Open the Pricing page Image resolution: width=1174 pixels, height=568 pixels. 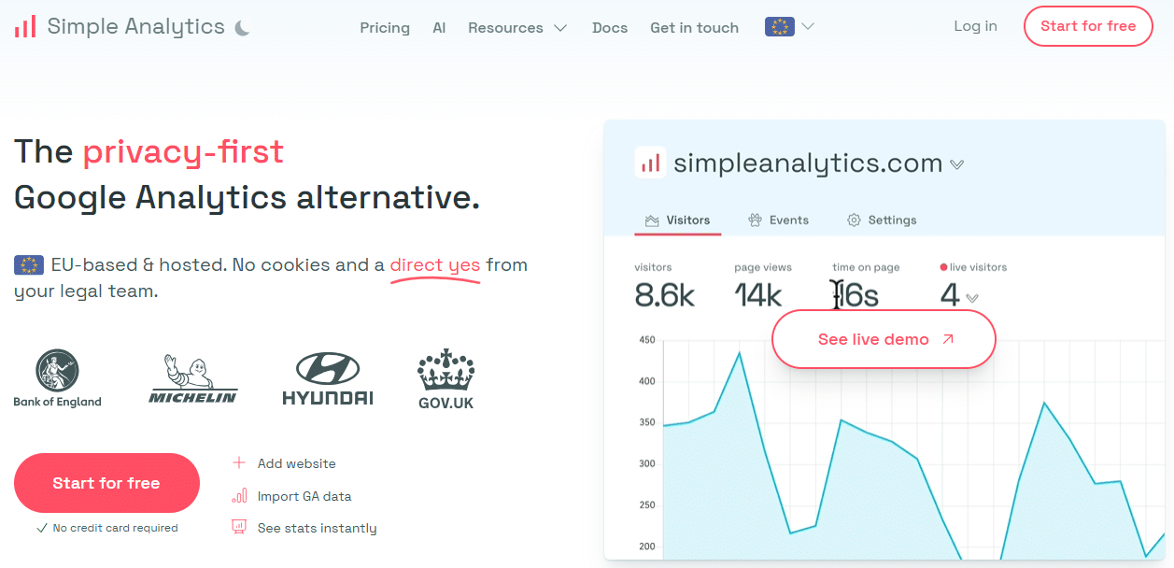click(385, 28)
